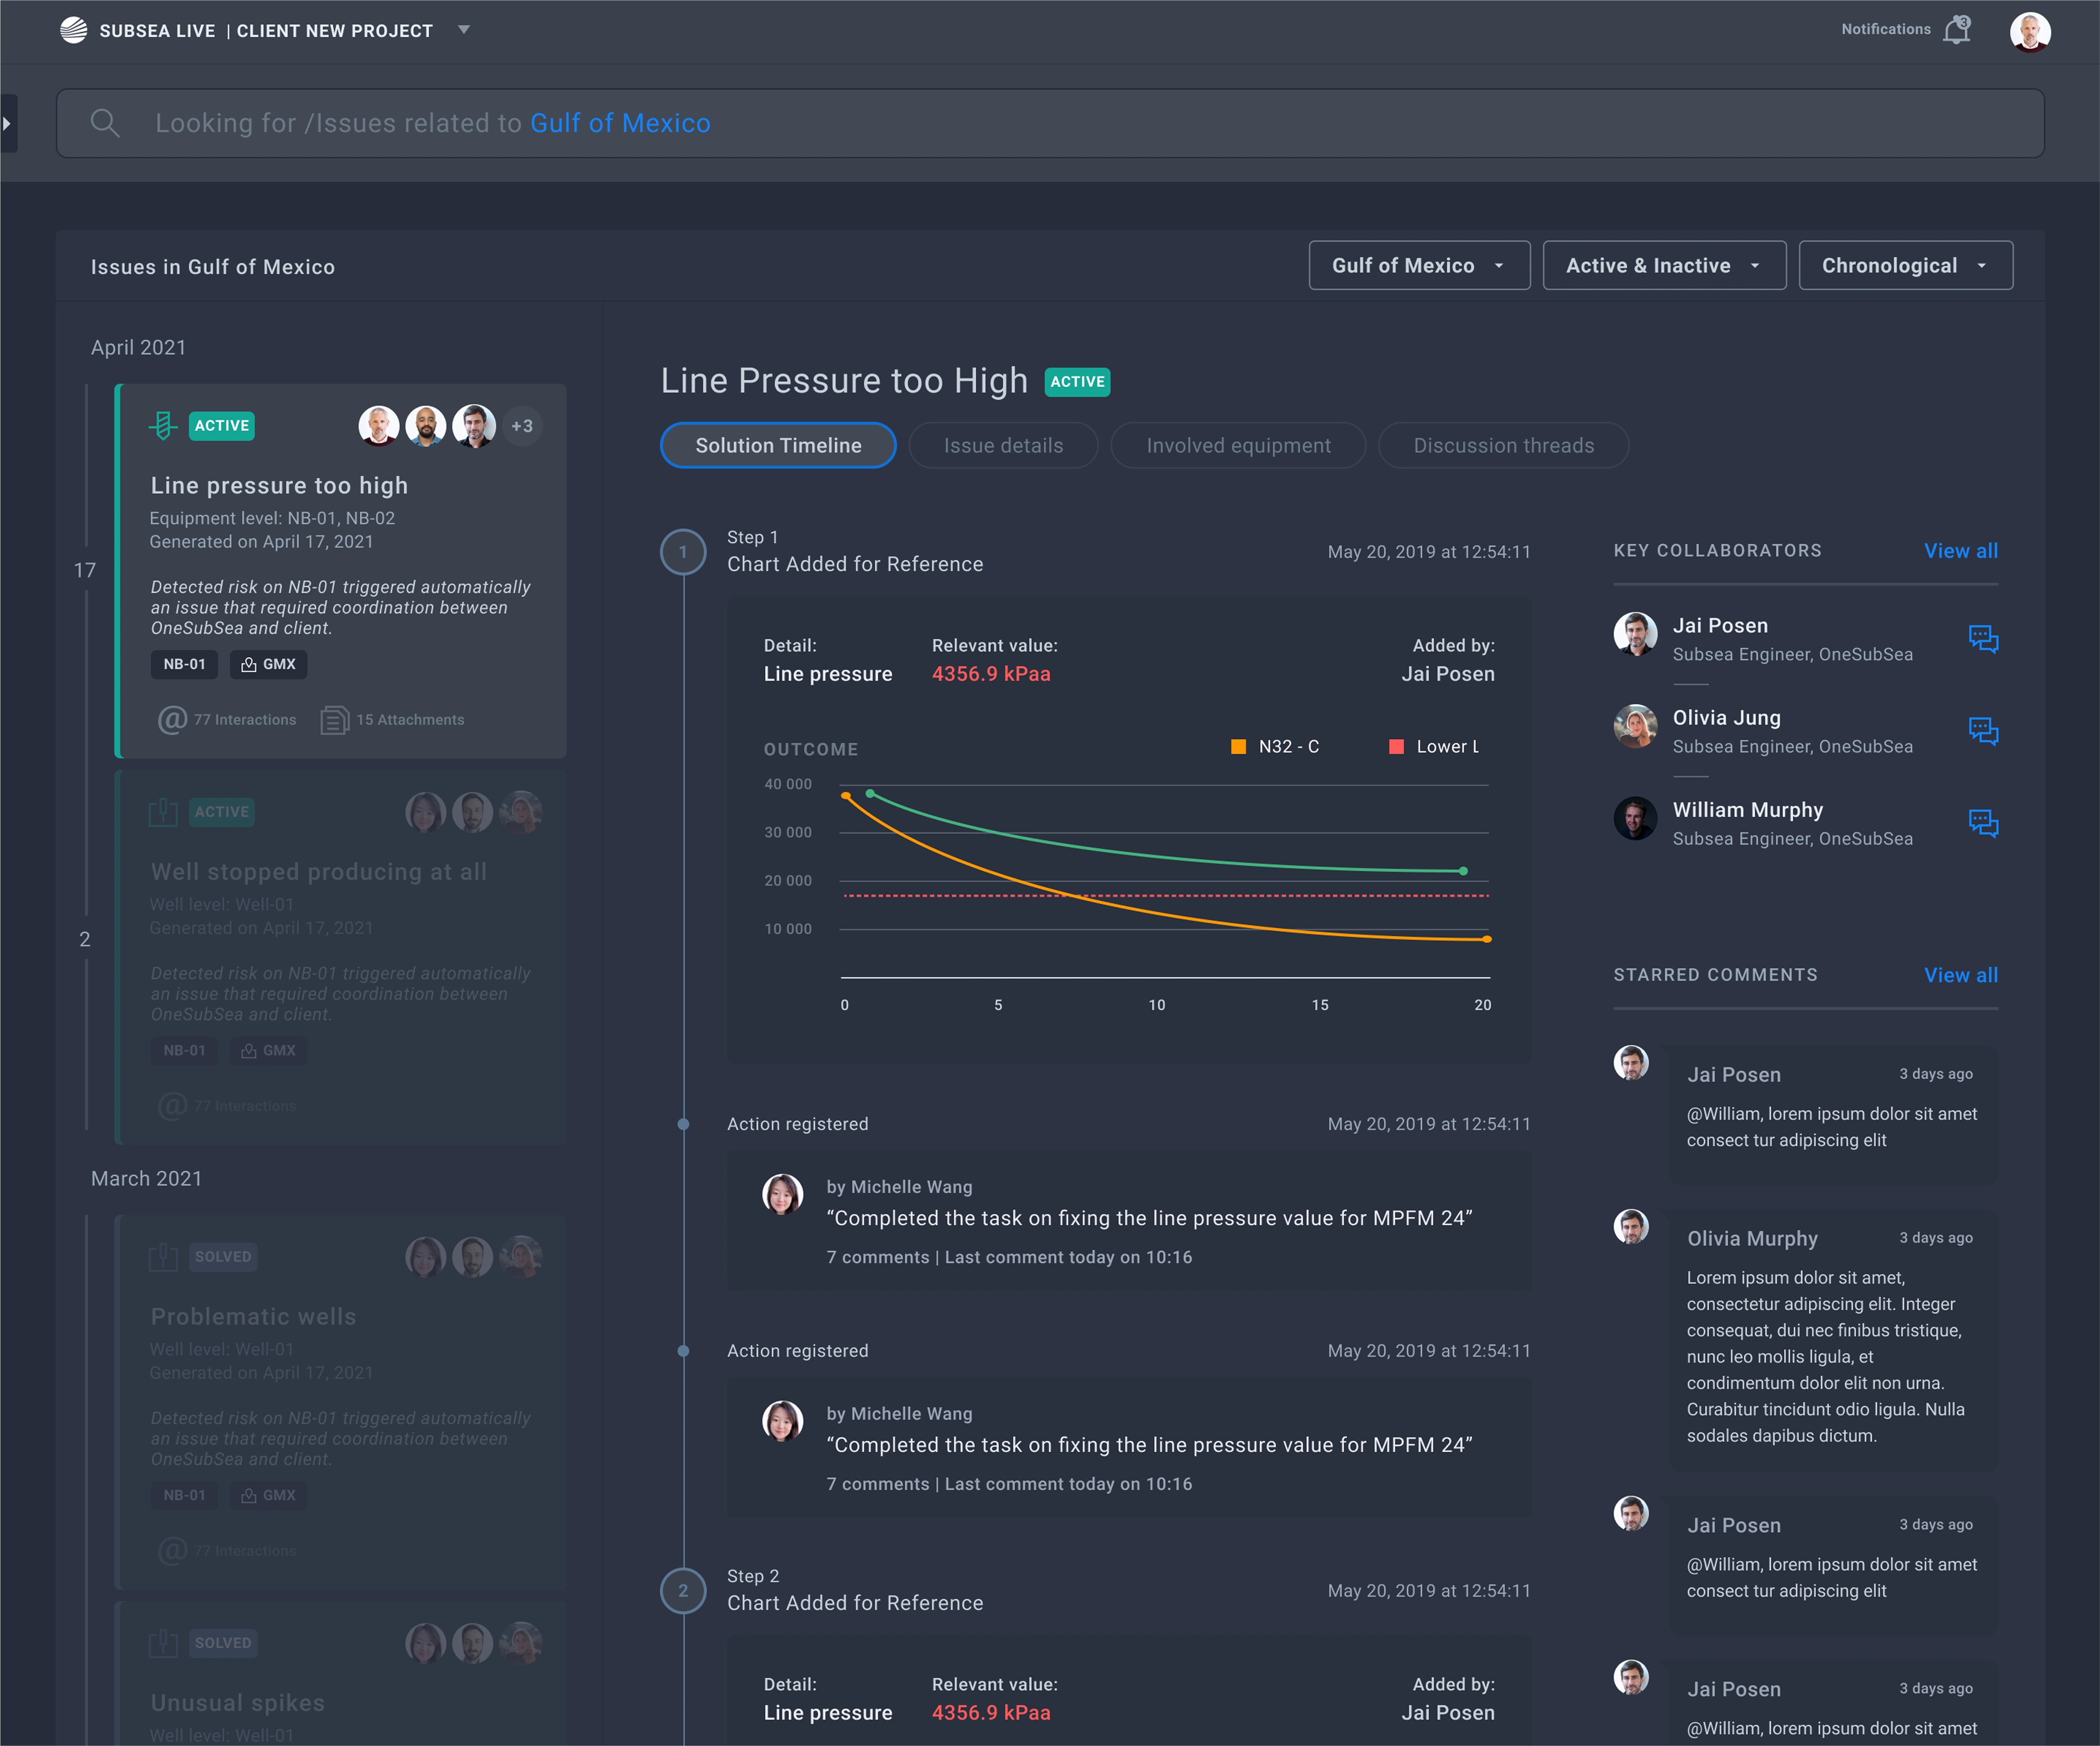
Task: Click the Subsea Live logo icon
Action: coord(73,30)
